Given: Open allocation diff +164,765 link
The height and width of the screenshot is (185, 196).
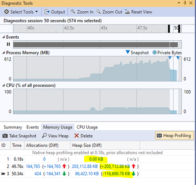Looking at the screenshot, I should 52,166.
